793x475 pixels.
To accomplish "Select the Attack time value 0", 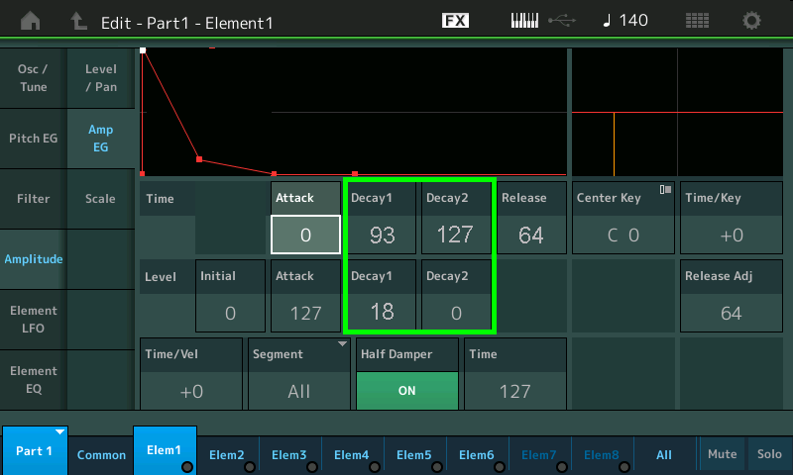I will 305,235.
